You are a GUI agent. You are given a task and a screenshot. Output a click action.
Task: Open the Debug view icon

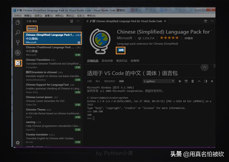pyautogui.click(x=18, y=52)
